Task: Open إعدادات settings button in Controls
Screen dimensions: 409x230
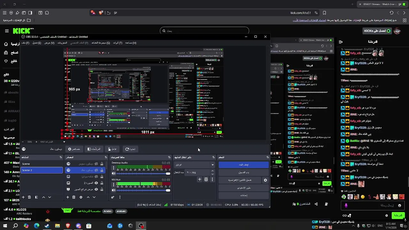Action: [x=243, y=195]
